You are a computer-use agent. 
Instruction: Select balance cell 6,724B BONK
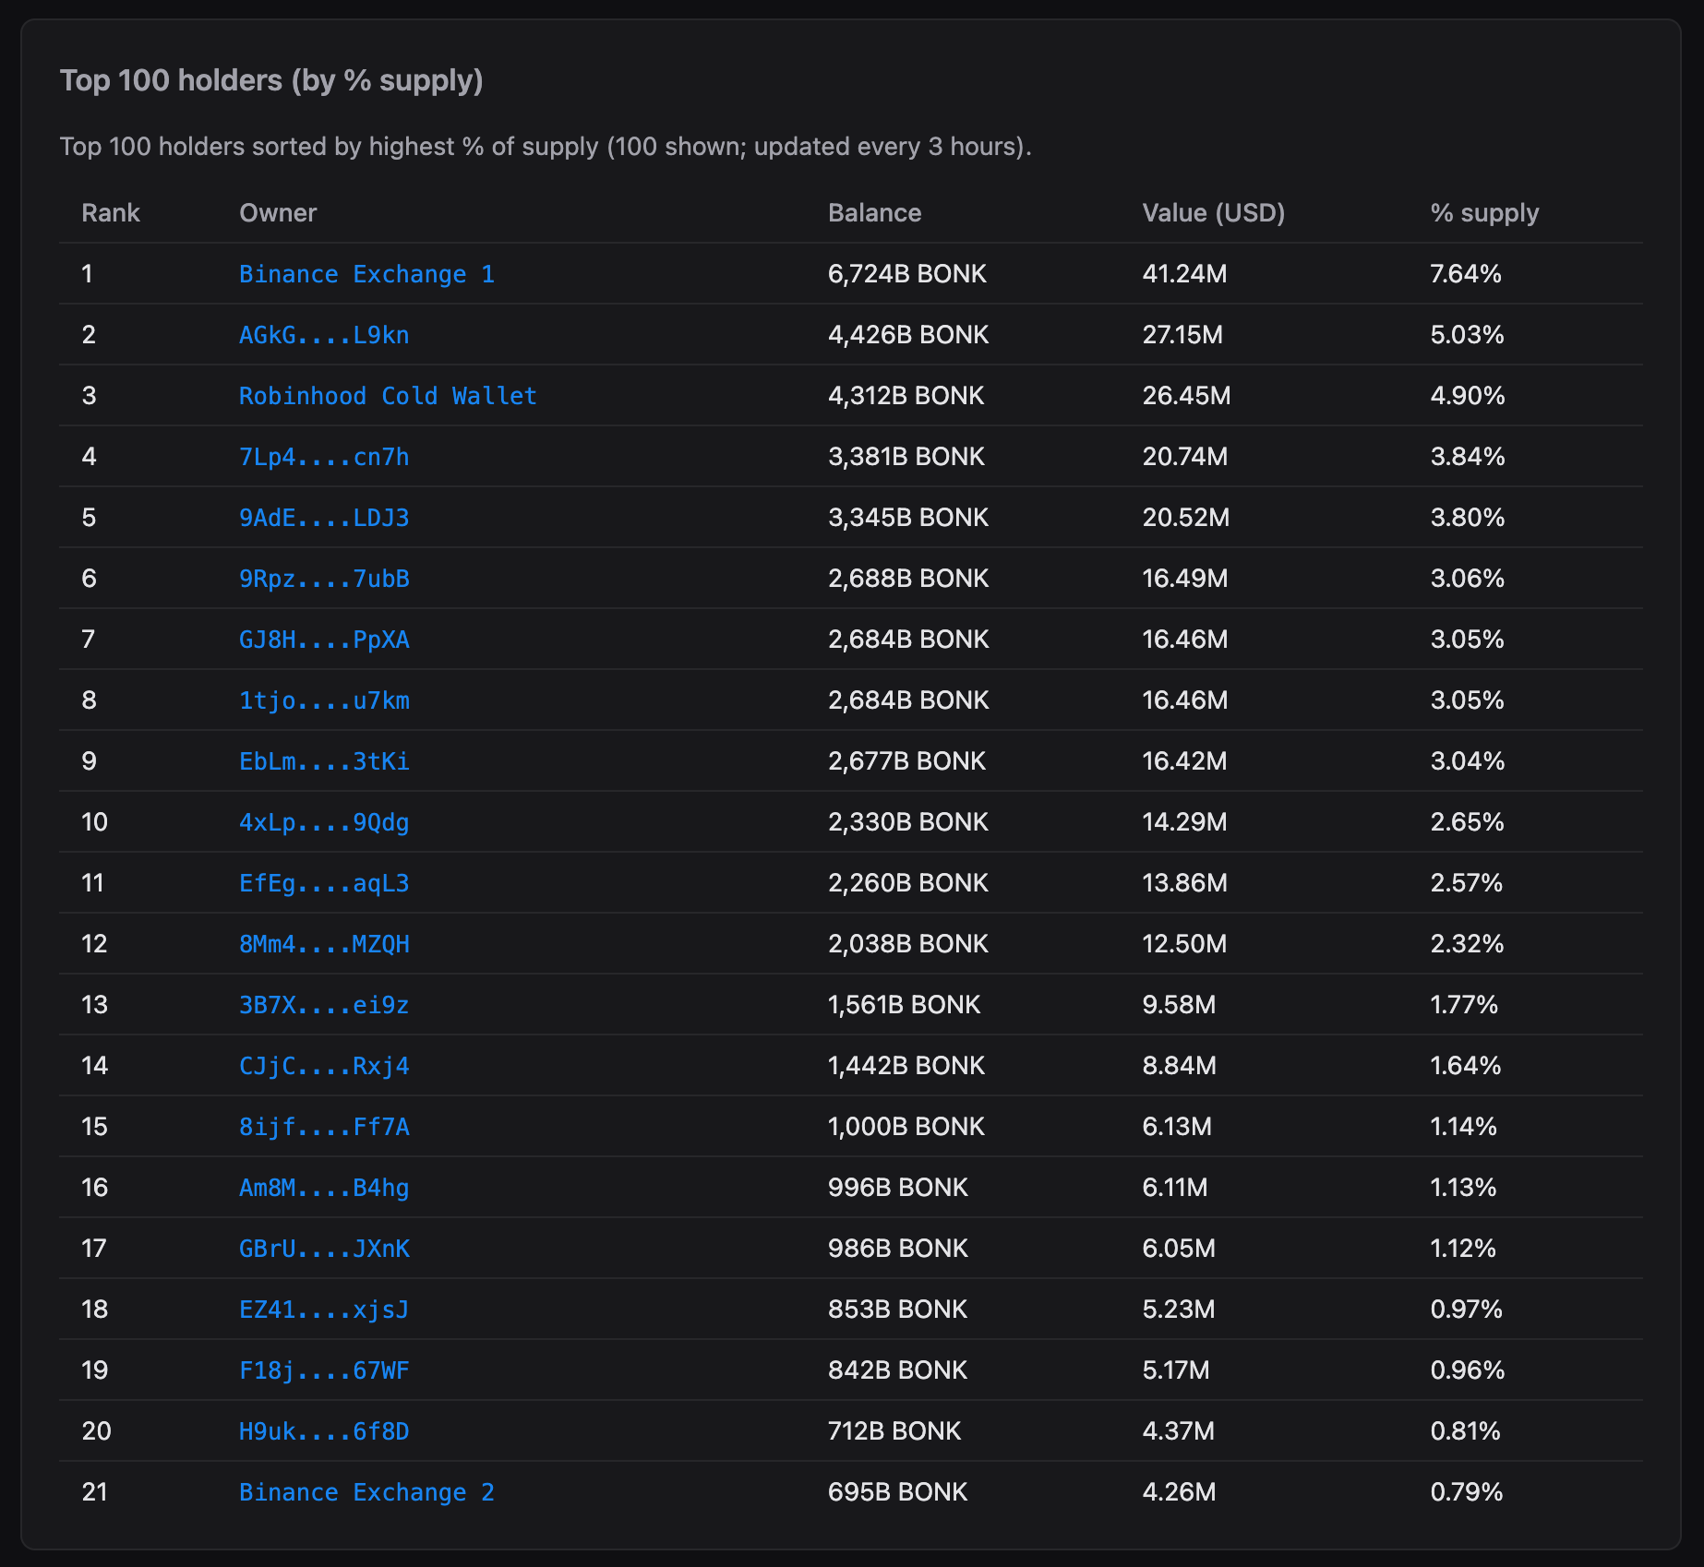[x=907, y=274]
